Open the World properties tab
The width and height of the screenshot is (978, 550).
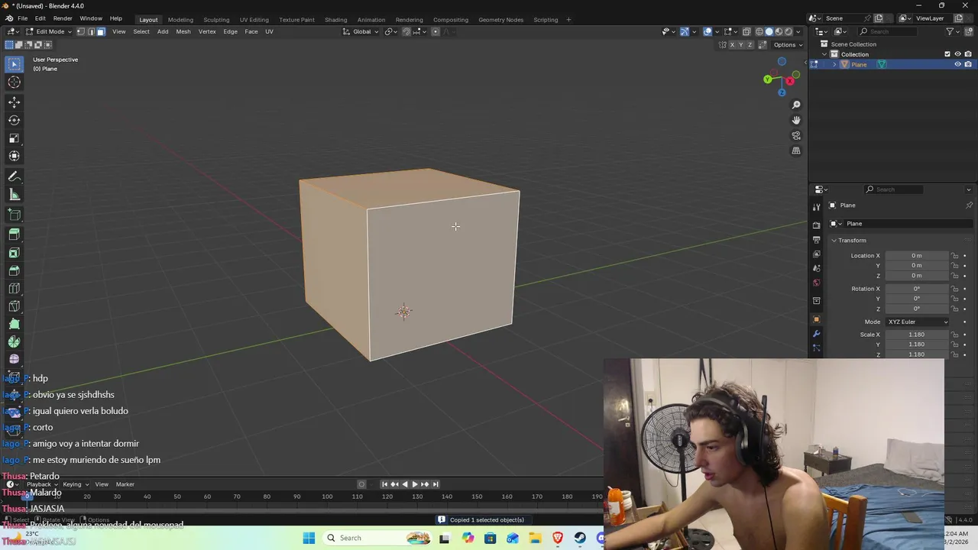tap(816, 283)
